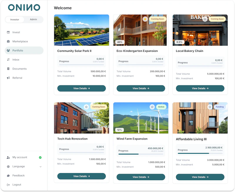Log out via Logout link

[x=17, y=185]
